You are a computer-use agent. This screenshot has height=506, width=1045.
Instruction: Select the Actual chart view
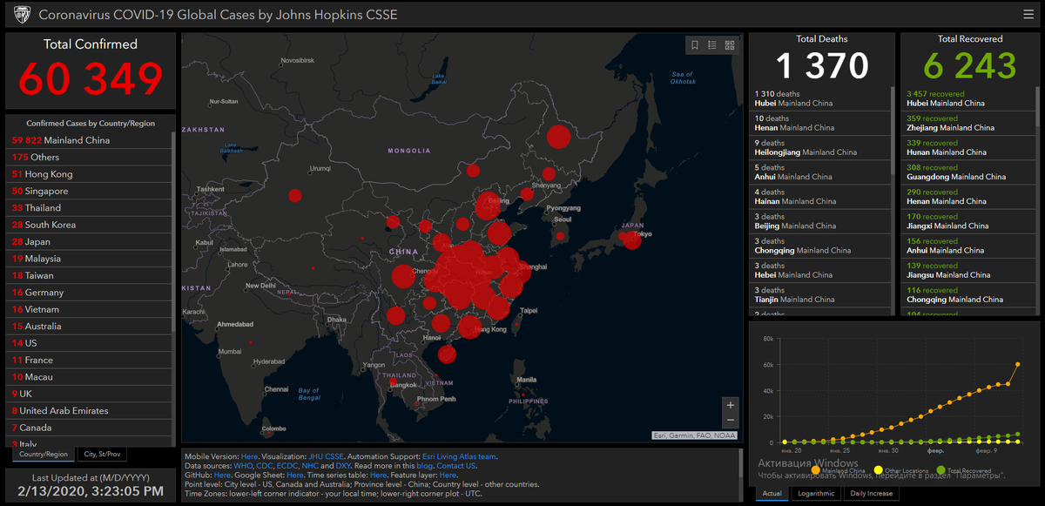click(x=771, y=493)
